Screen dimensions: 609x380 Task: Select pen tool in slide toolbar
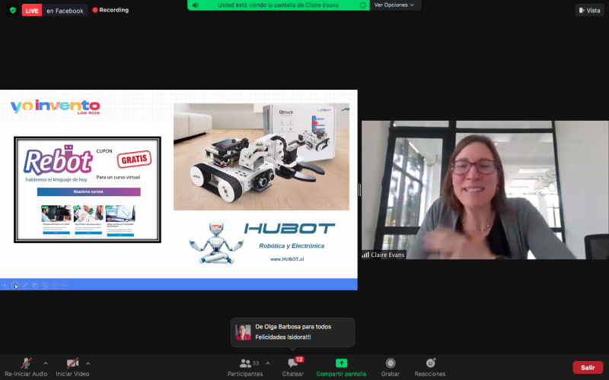click(25, 286)
